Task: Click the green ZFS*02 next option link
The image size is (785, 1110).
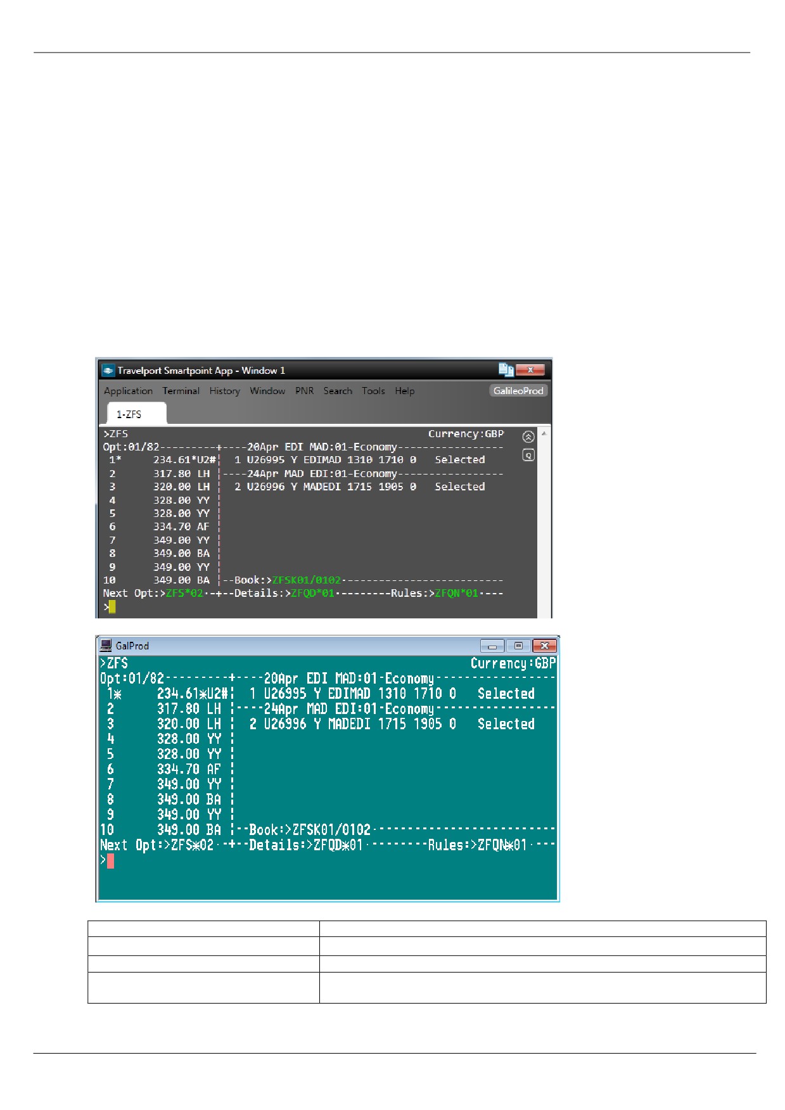Action: click(184, 594)
